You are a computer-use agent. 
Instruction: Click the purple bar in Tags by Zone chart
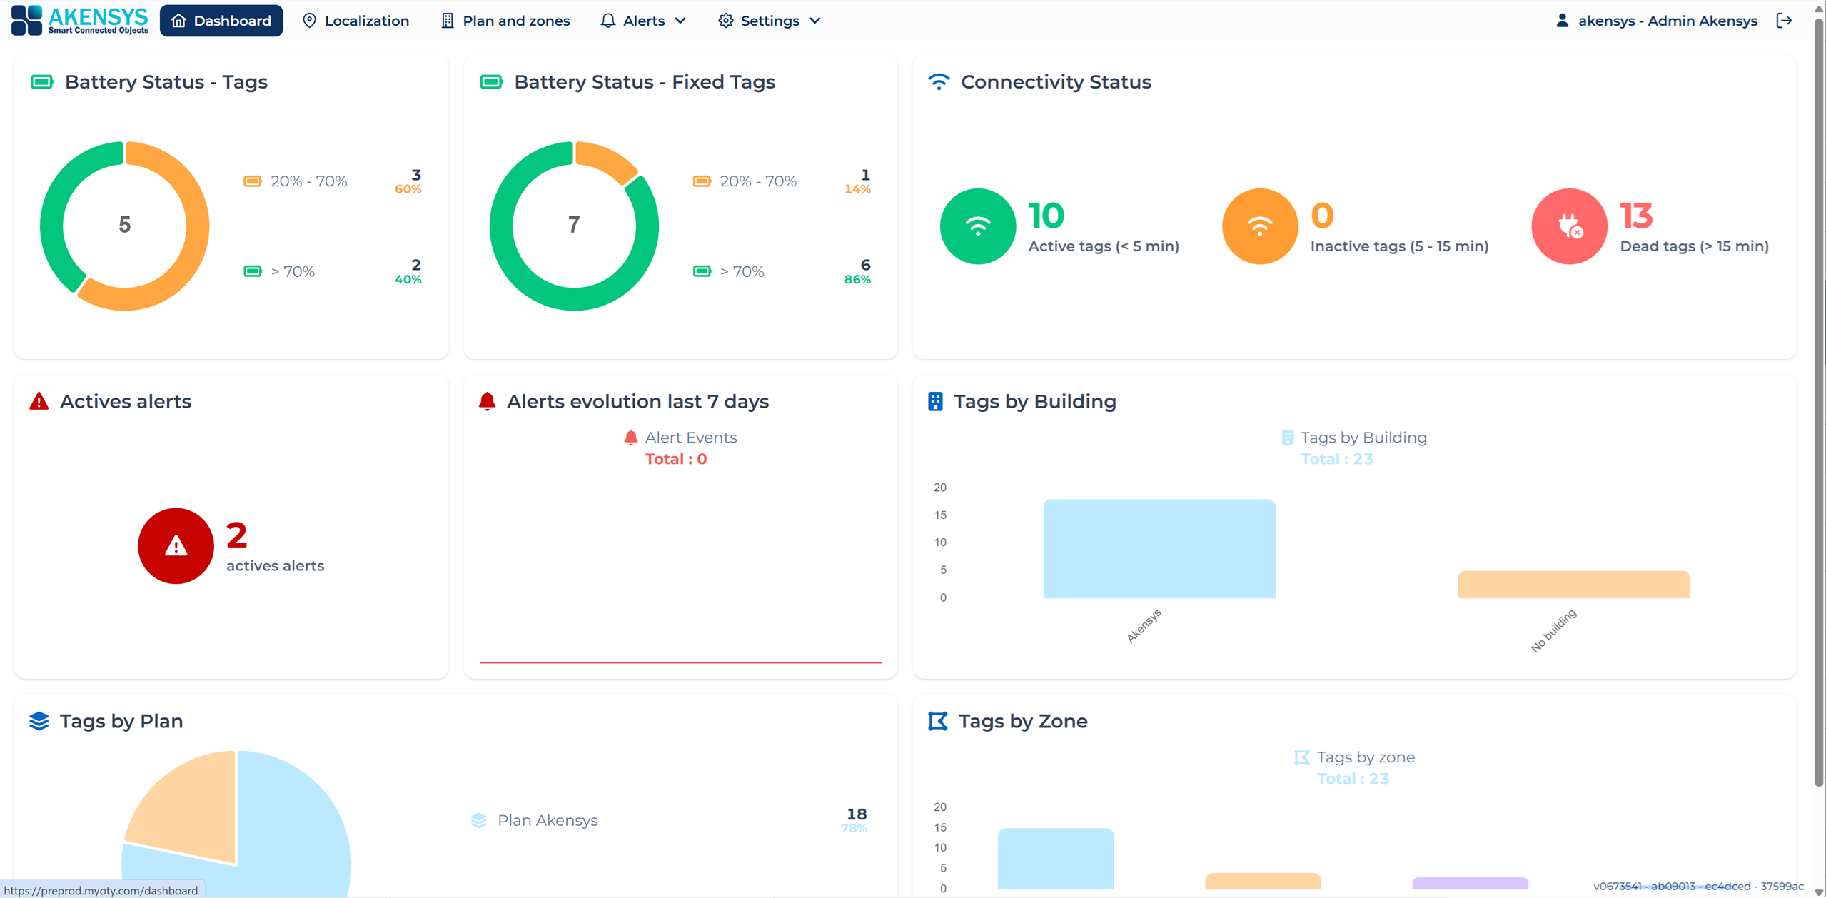coord(1471,884)
